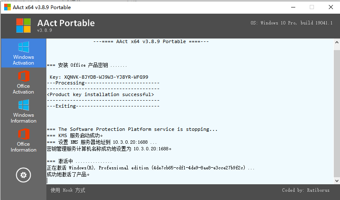Click the scrollbar up arrow in log
340x200 pixels.
click(337, 42)
